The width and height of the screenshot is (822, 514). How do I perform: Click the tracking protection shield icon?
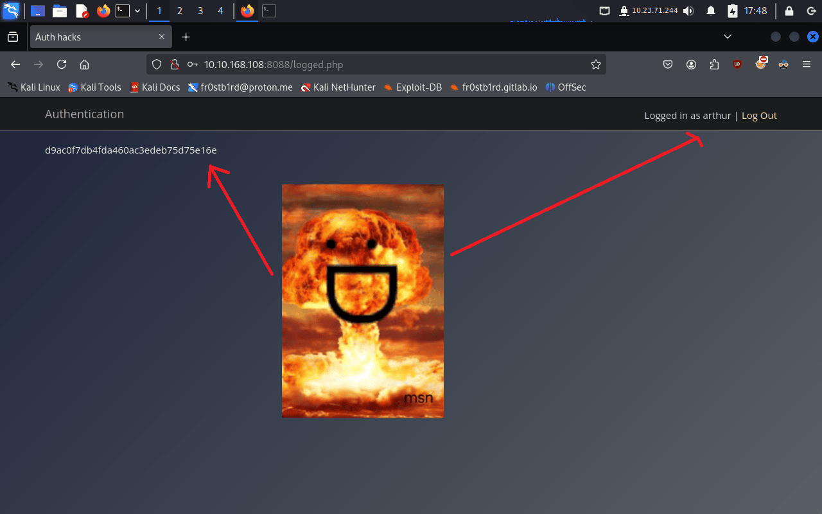[157, 64]
